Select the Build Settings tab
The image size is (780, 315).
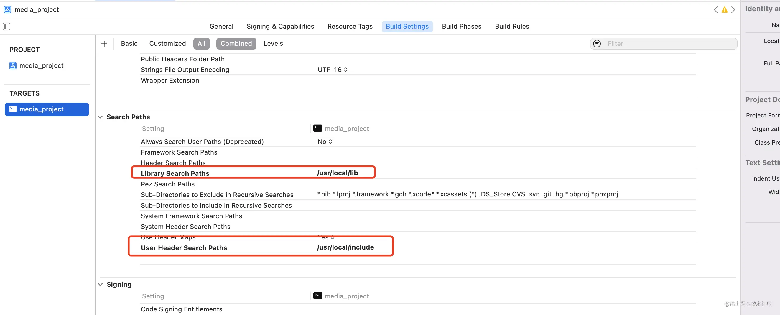pyautogui.click(x=407, y=26)
